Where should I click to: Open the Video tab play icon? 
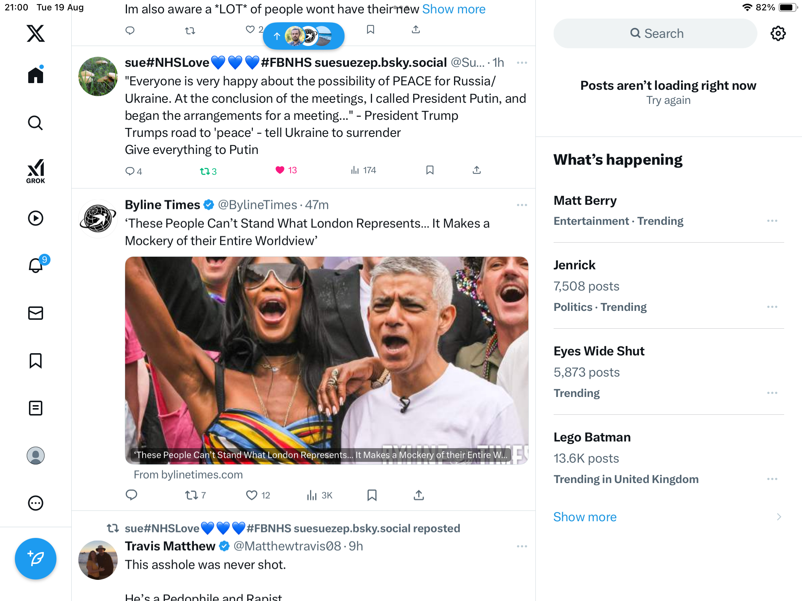tap(36, 218)
